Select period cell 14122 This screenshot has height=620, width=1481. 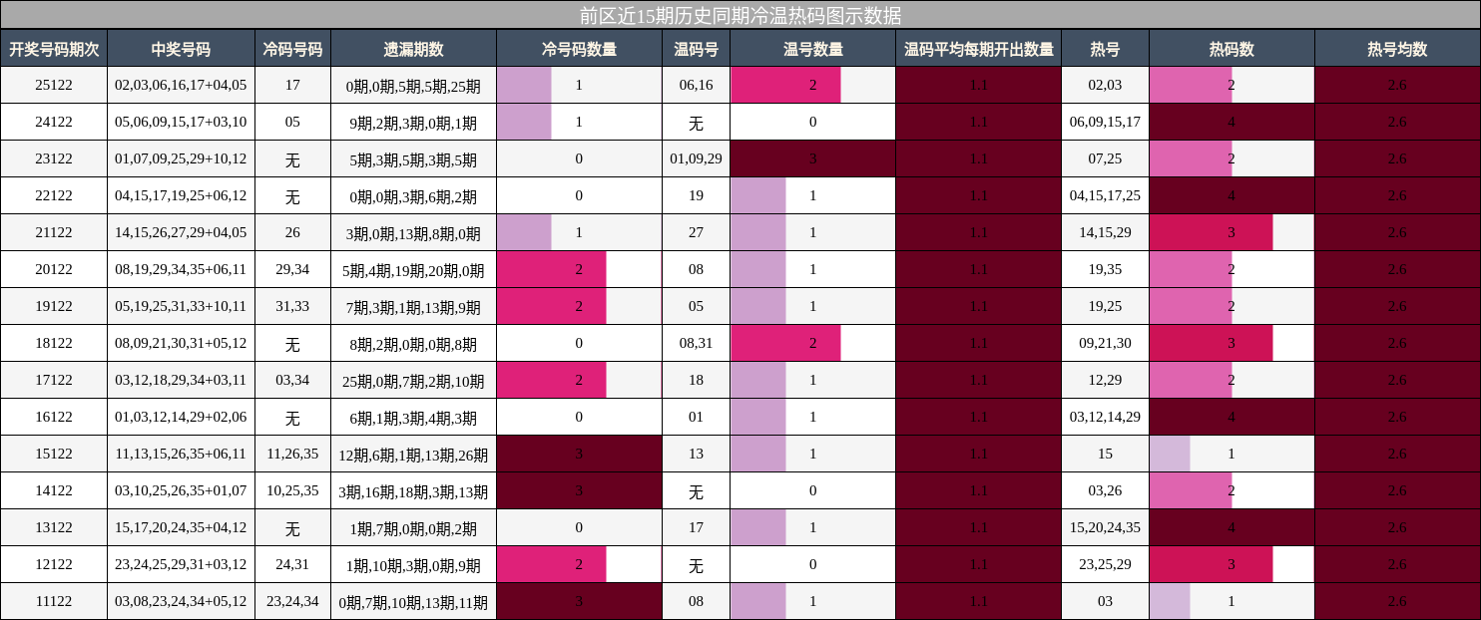(54, 491)
